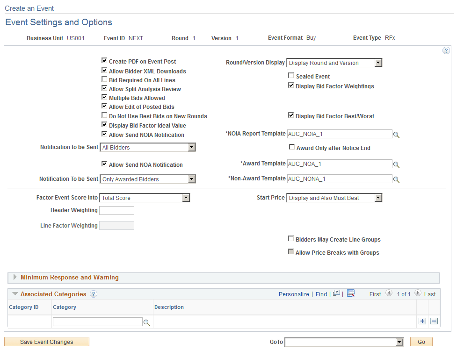Open the Category lookup magnifier in the grid
This screenshot has height=350, width=464.
147,321
